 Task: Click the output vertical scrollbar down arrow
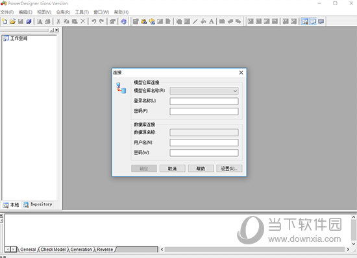[x=354, y=244]
